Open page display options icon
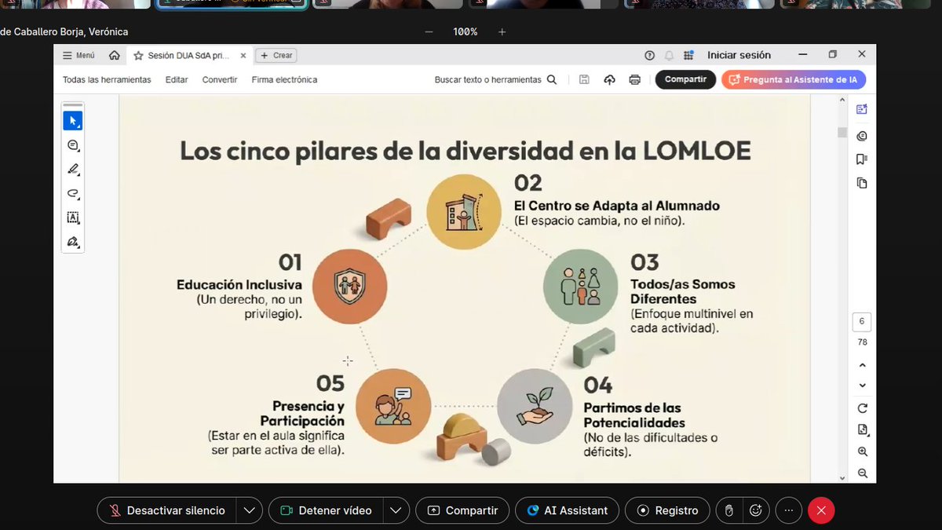Viewport: 942px width, 530px height. [863, 429]
